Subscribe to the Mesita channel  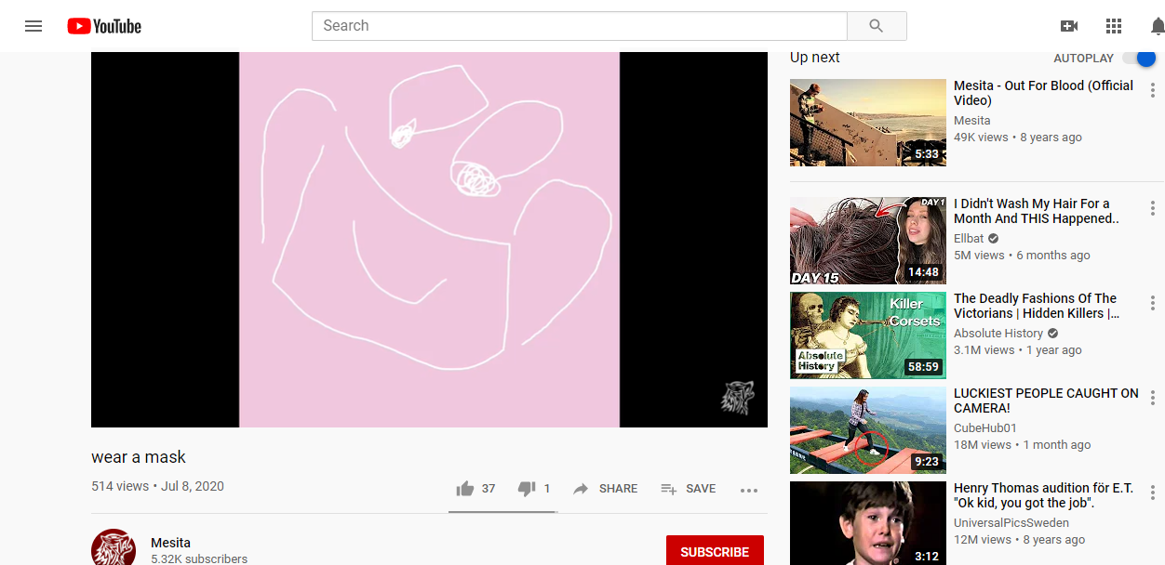[x=715, y=551]
